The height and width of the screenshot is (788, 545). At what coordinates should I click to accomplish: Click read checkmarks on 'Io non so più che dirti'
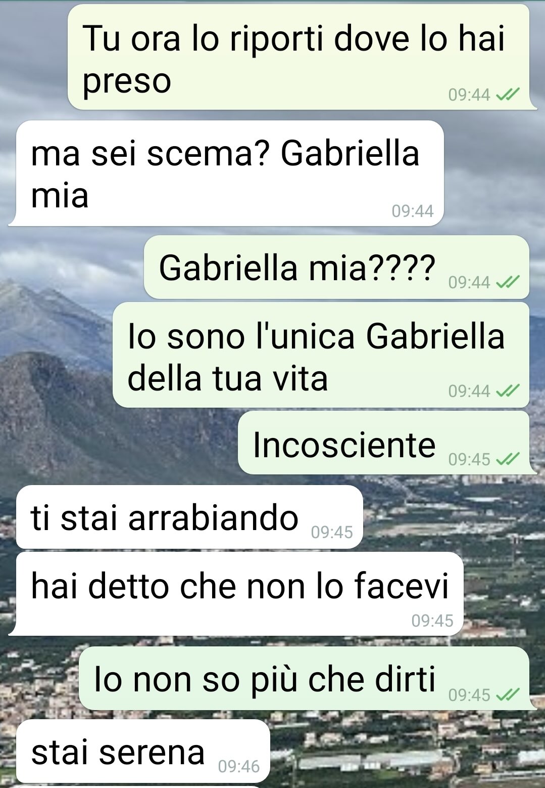coord(508,694)
